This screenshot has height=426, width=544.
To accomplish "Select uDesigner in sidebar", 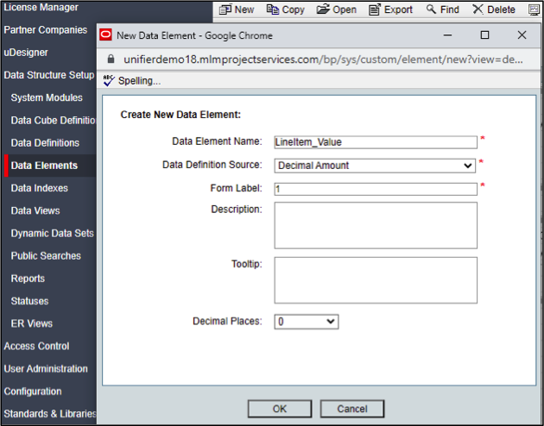I will [x=26, y=53].
